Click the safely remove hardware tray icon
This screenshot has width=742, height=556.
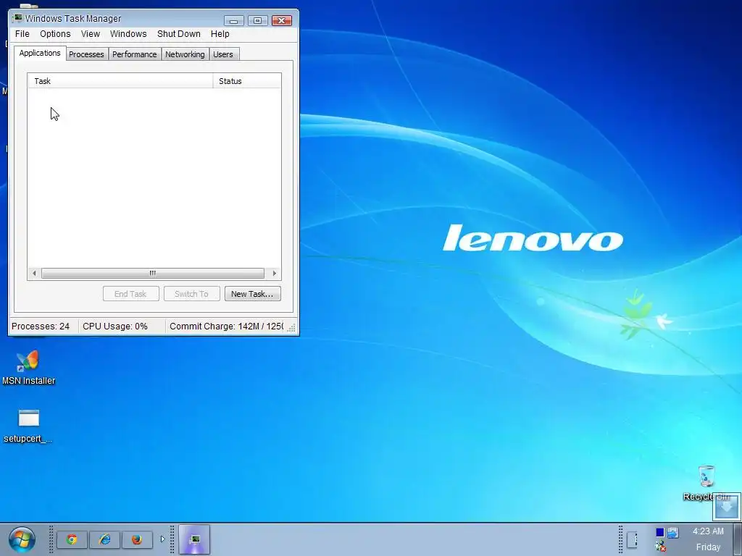673,532
